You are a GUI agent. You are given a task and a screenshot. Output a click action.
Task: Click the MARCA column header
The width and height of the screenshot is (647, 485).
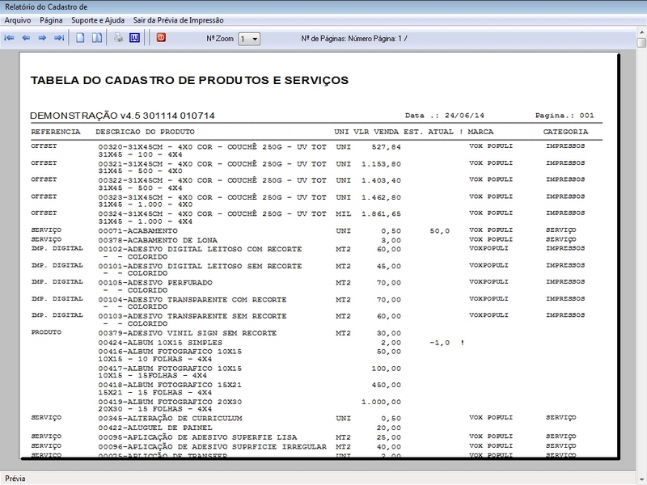pyautogui.click(x=480, y=132)
